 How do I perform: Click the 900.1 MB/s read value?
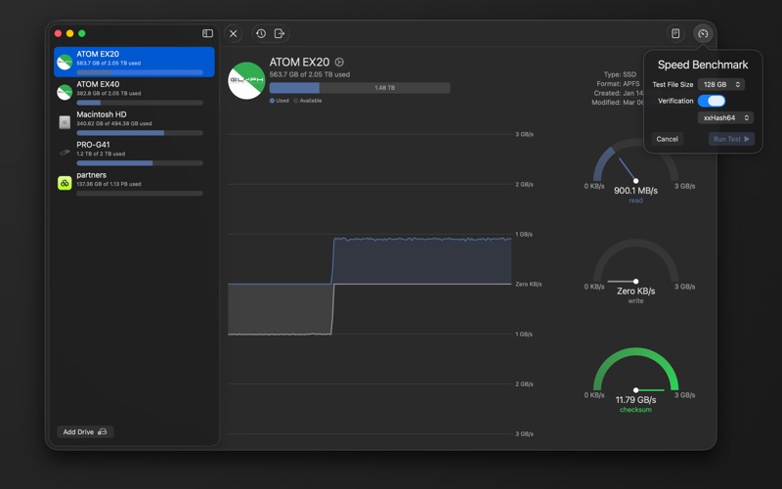[x=635, y=191]
